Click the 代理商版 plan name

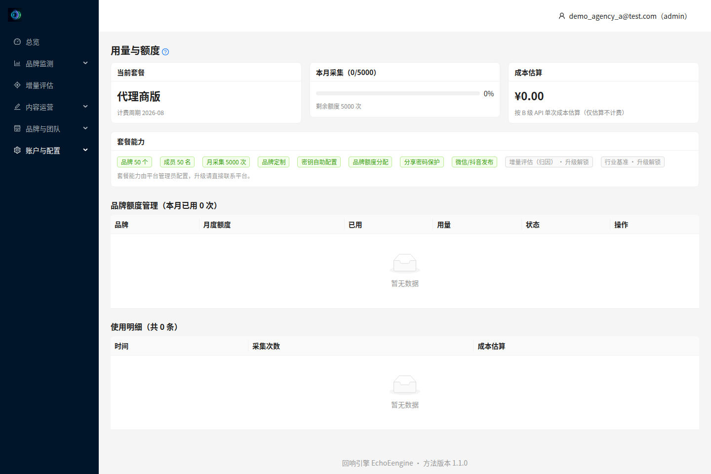tap(139, 96)
